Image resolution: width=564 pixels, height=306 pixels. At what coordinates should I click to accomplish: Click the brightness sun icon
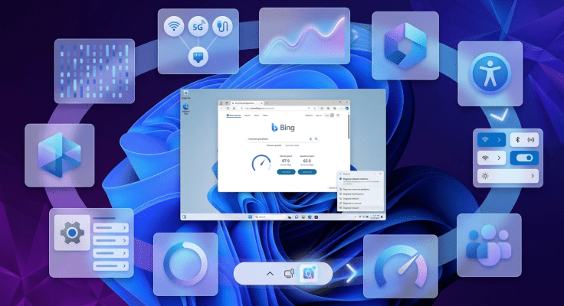(485, 176)
